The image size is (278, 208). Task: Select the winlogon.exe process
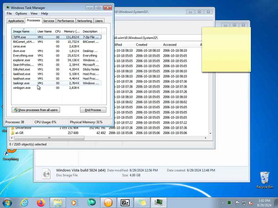coord(56,88)
